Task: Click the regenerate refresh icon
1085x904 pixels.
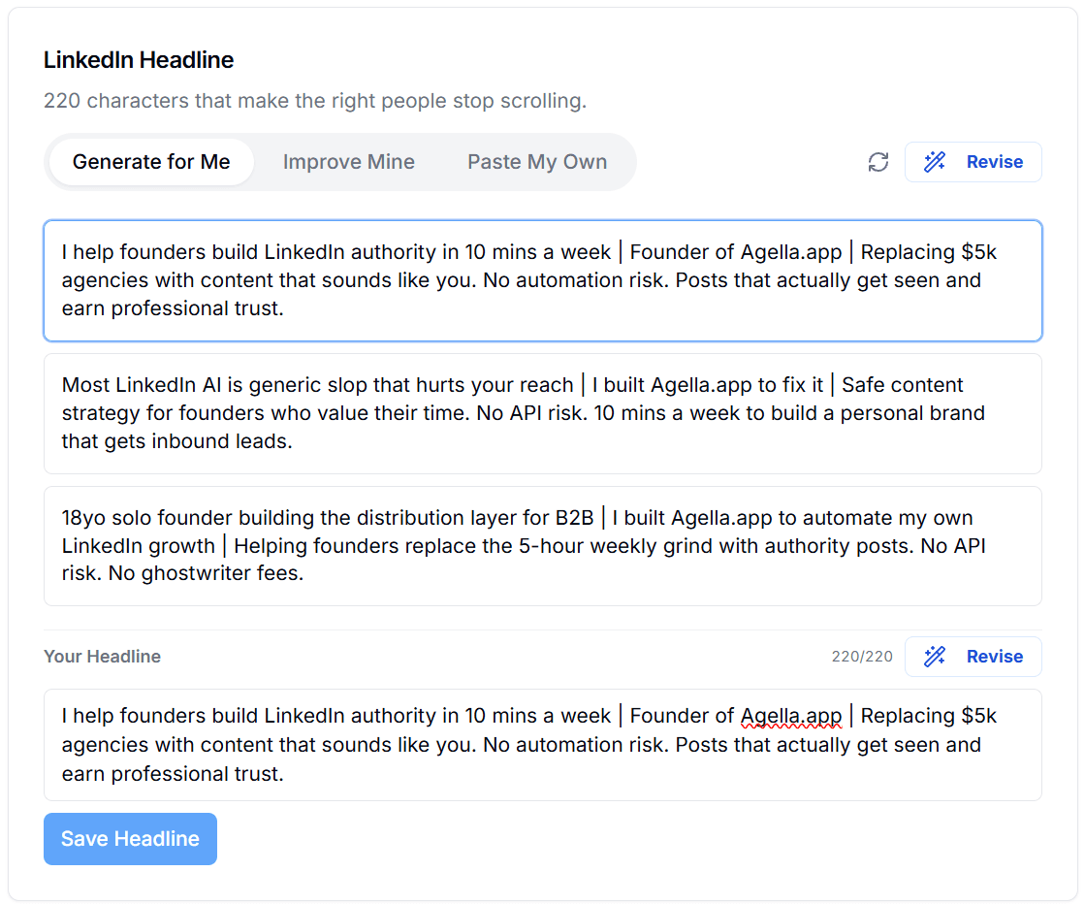Action: (x=878, y=162)
